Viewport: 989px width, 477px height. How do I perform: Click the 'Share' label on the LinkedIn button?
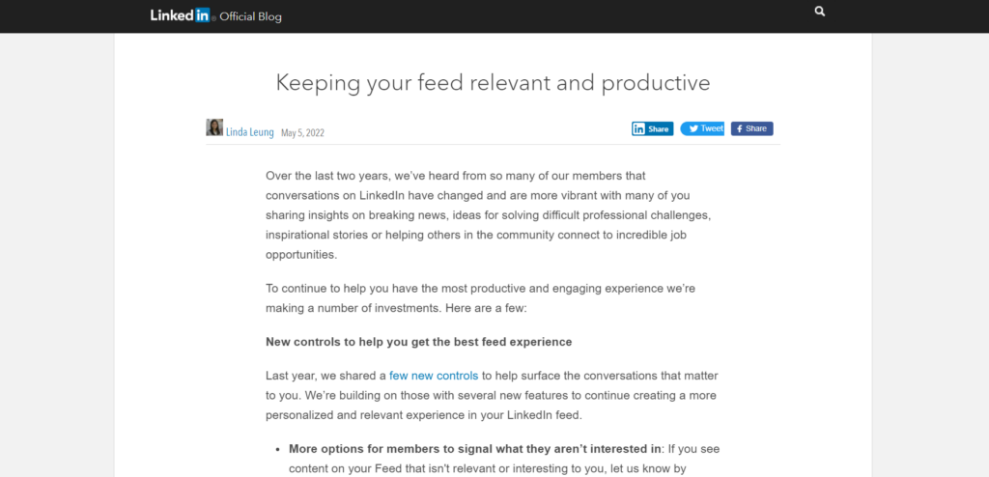click(658, 129)
